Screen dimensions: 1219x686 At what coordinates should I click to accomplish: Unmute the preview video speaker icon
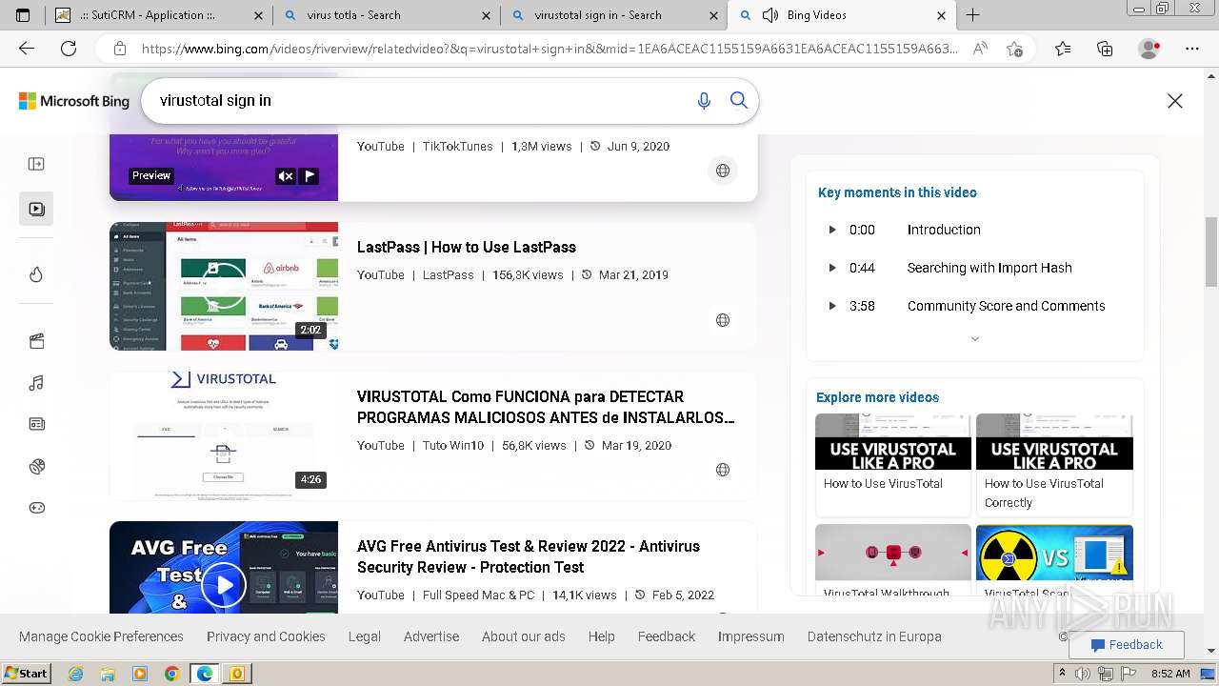(285, 176)
